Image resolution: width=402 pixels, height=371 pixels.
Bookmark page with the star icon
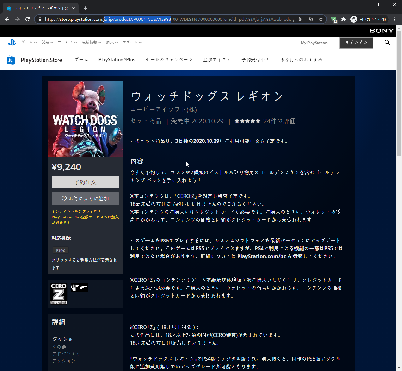coord(321,19)
